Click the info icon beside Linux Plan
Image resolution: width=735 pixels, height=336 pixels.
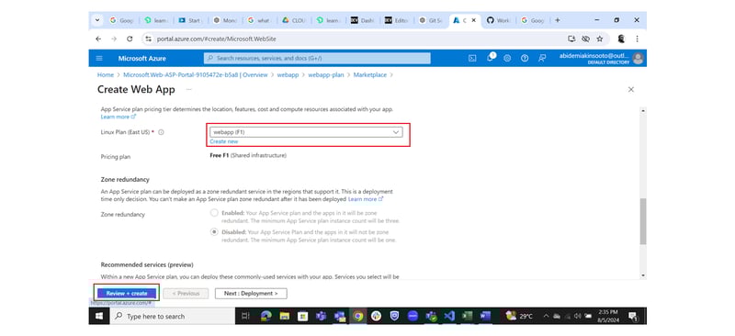(161, 132)
